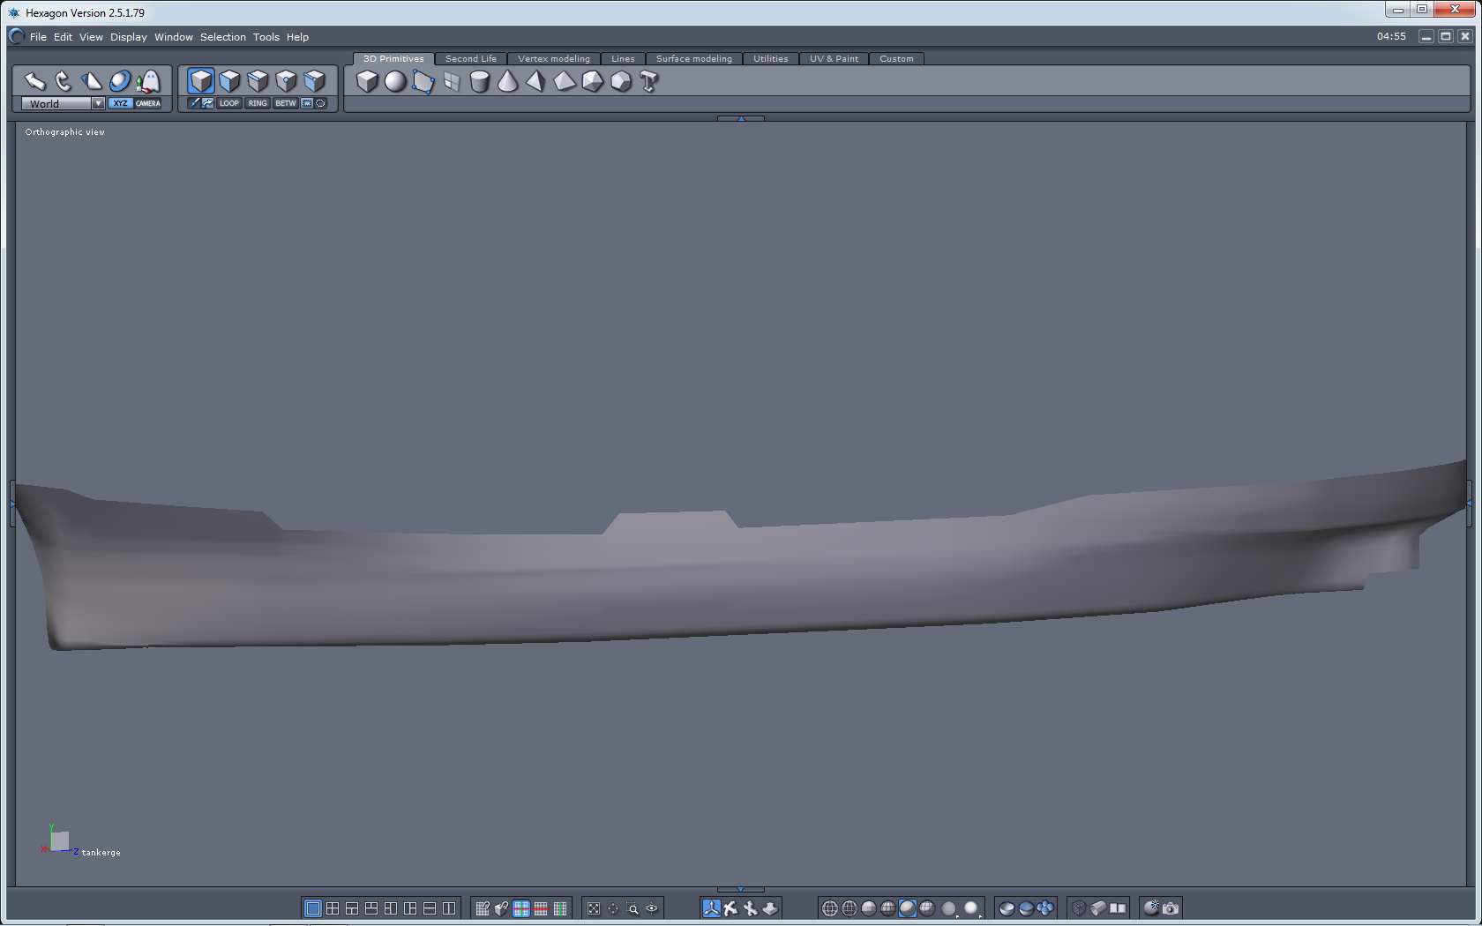Viewport: 1482px width, 926px height.
Task: Open the camera snapshot render icon
Action: coord(1171,908)
